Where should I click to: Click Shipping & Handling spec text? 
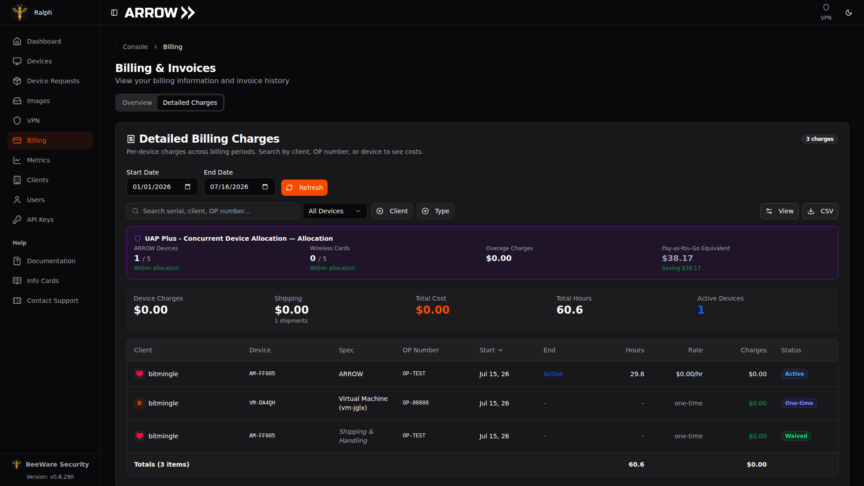click(356, 436)
